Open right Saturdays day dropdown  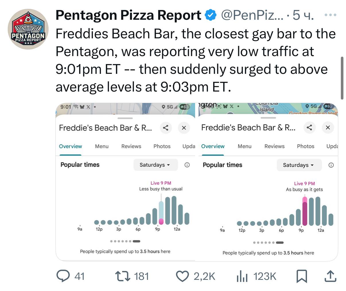click(298, 165)
